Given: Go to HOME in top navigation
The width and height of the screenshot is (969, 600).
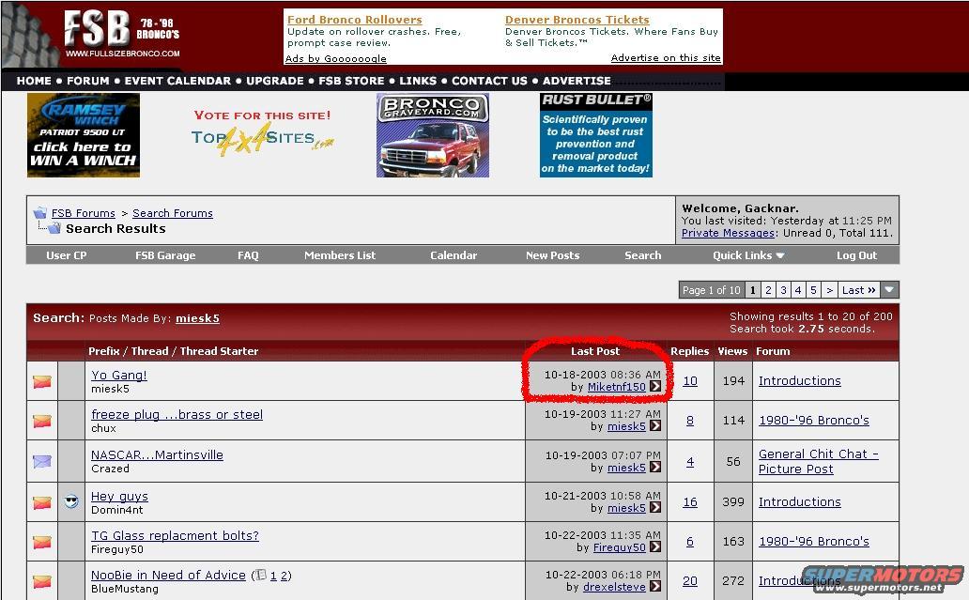Looking at the screenshot, I should point(34,81).
